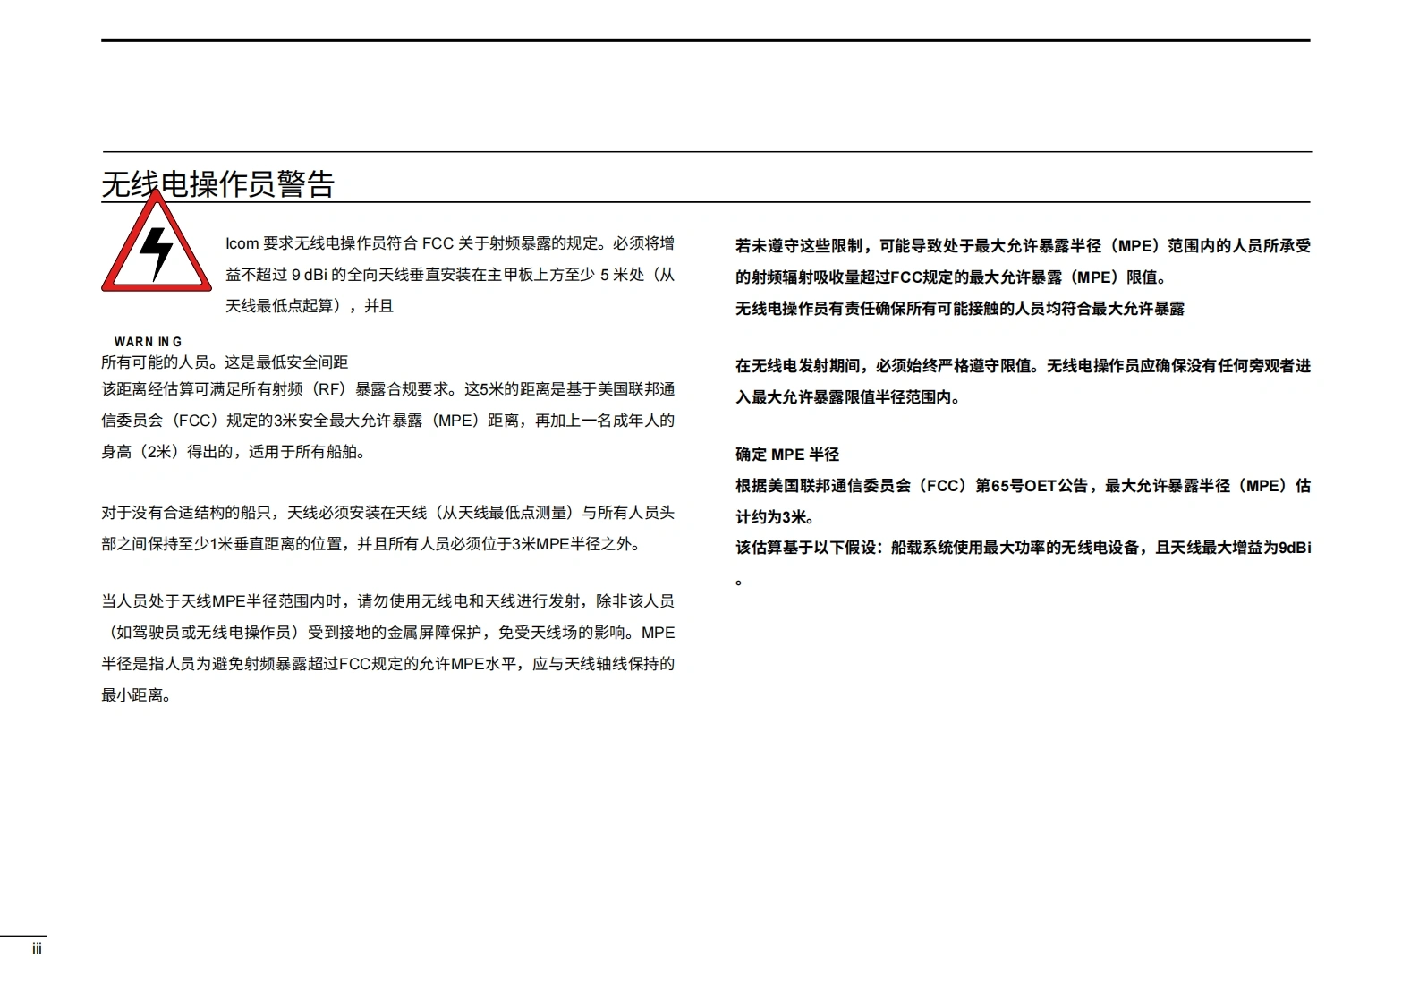This screenshot has width=1419, height=1004.
Task: Click the bold paragraph starting with 在无线电发射期间
Action: tap(1023, 381)
